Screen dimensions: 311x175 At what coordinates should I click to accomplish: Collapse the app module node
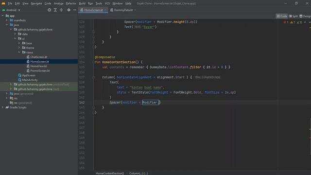pos(2,16)
